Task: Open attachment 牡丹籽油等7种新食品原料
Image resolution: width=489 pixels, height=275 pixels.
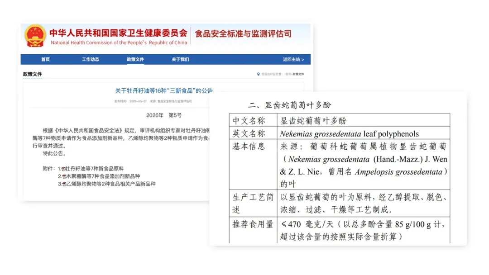Action: tap(95, 169)
